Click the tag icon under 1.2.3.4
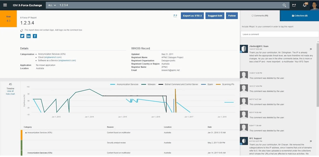The height and width of the screenshot is (157, 319). coord(22,30)
